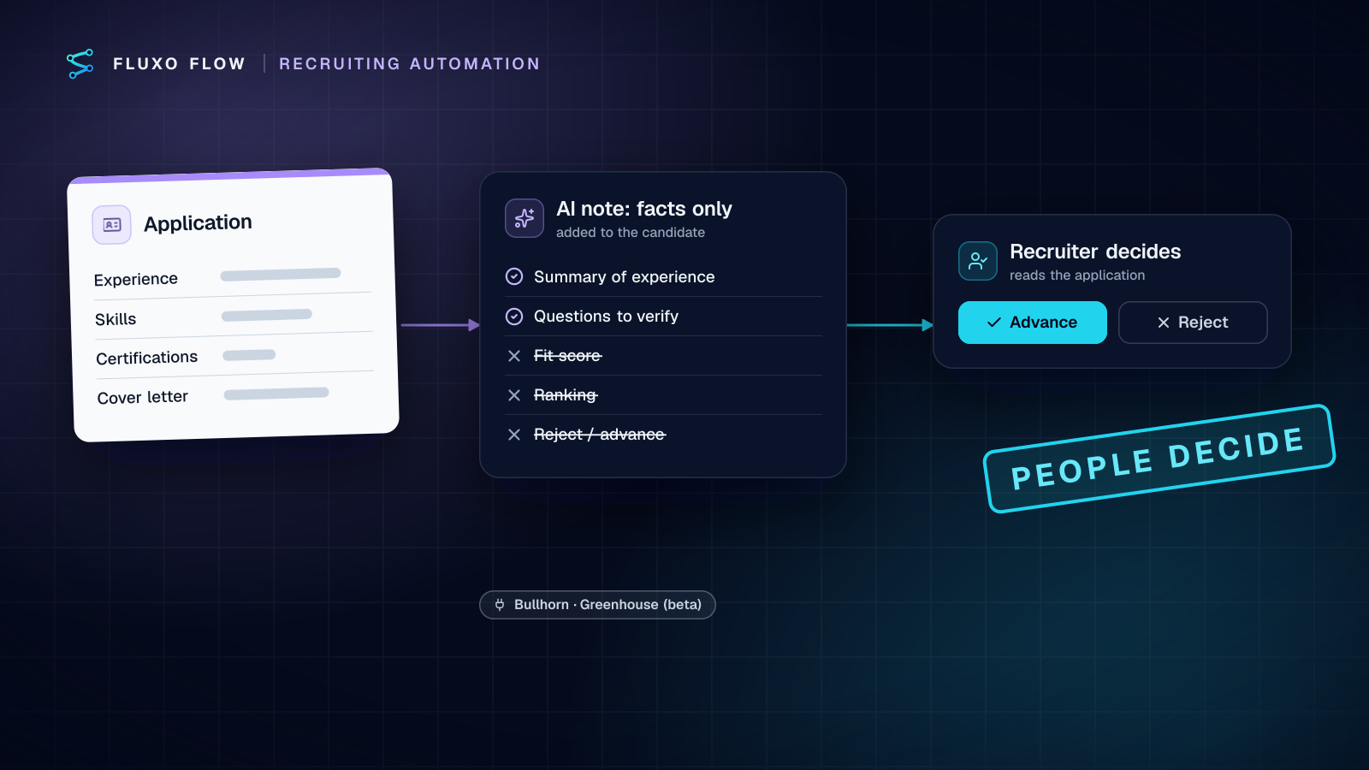Click the Application card title
Image resolution: width=1369 pixels, height=770 pixels.
198,223
